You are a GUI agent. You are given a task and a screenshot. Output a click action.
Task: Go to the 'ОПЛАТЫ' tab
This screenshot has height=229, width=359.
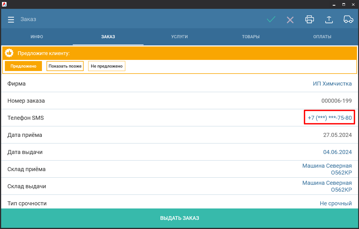point(322,37)
